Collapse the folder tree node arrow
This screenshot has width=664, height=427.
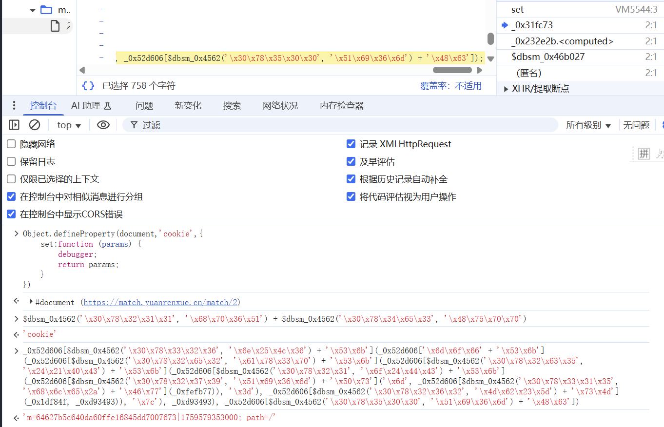click(x=33, y=10)
